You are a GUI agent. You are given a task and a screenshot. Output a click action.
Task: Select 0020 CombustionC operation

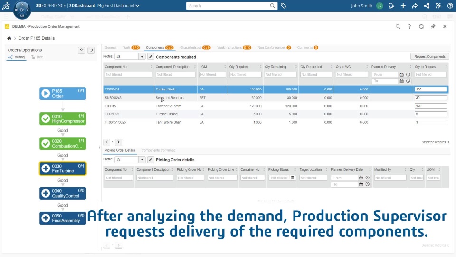click(63, 144)
